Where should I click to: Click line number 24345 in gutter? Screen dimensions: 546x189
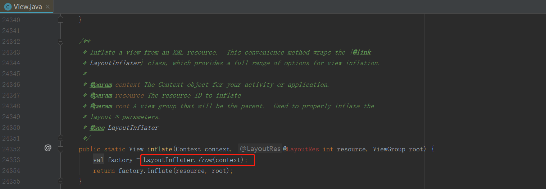pyautogui.click(x=11, y=74)
